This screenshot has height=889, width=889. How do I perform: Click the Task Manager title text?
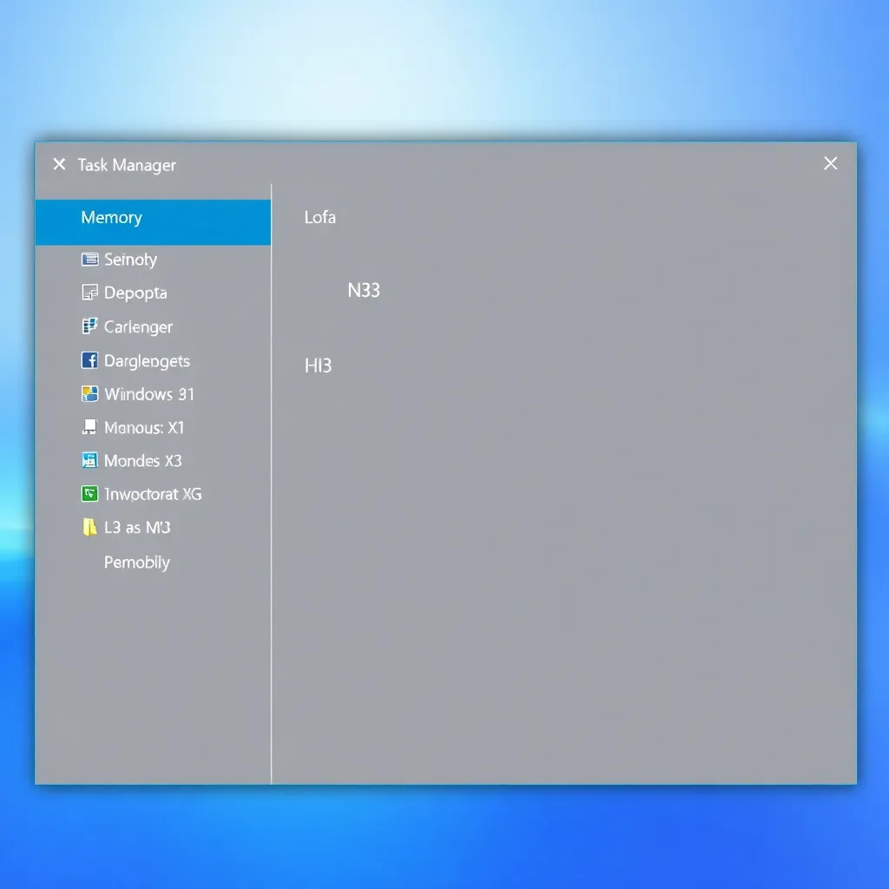127,165
